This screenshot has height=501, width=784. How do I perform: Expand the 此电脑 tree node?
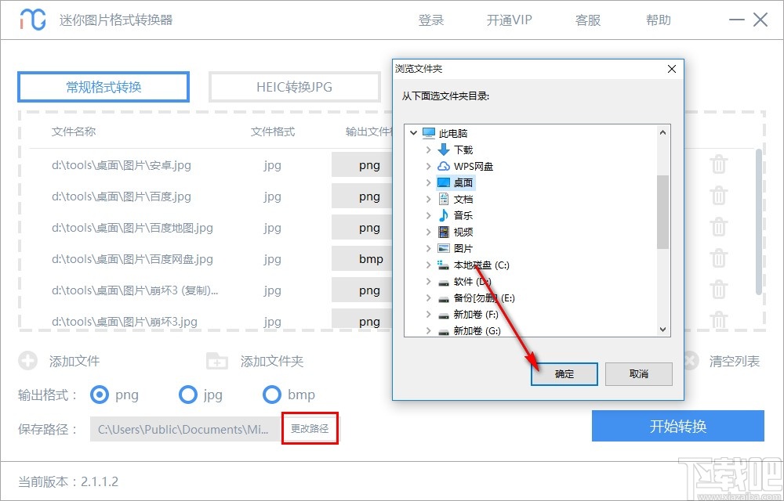[413, 133]
